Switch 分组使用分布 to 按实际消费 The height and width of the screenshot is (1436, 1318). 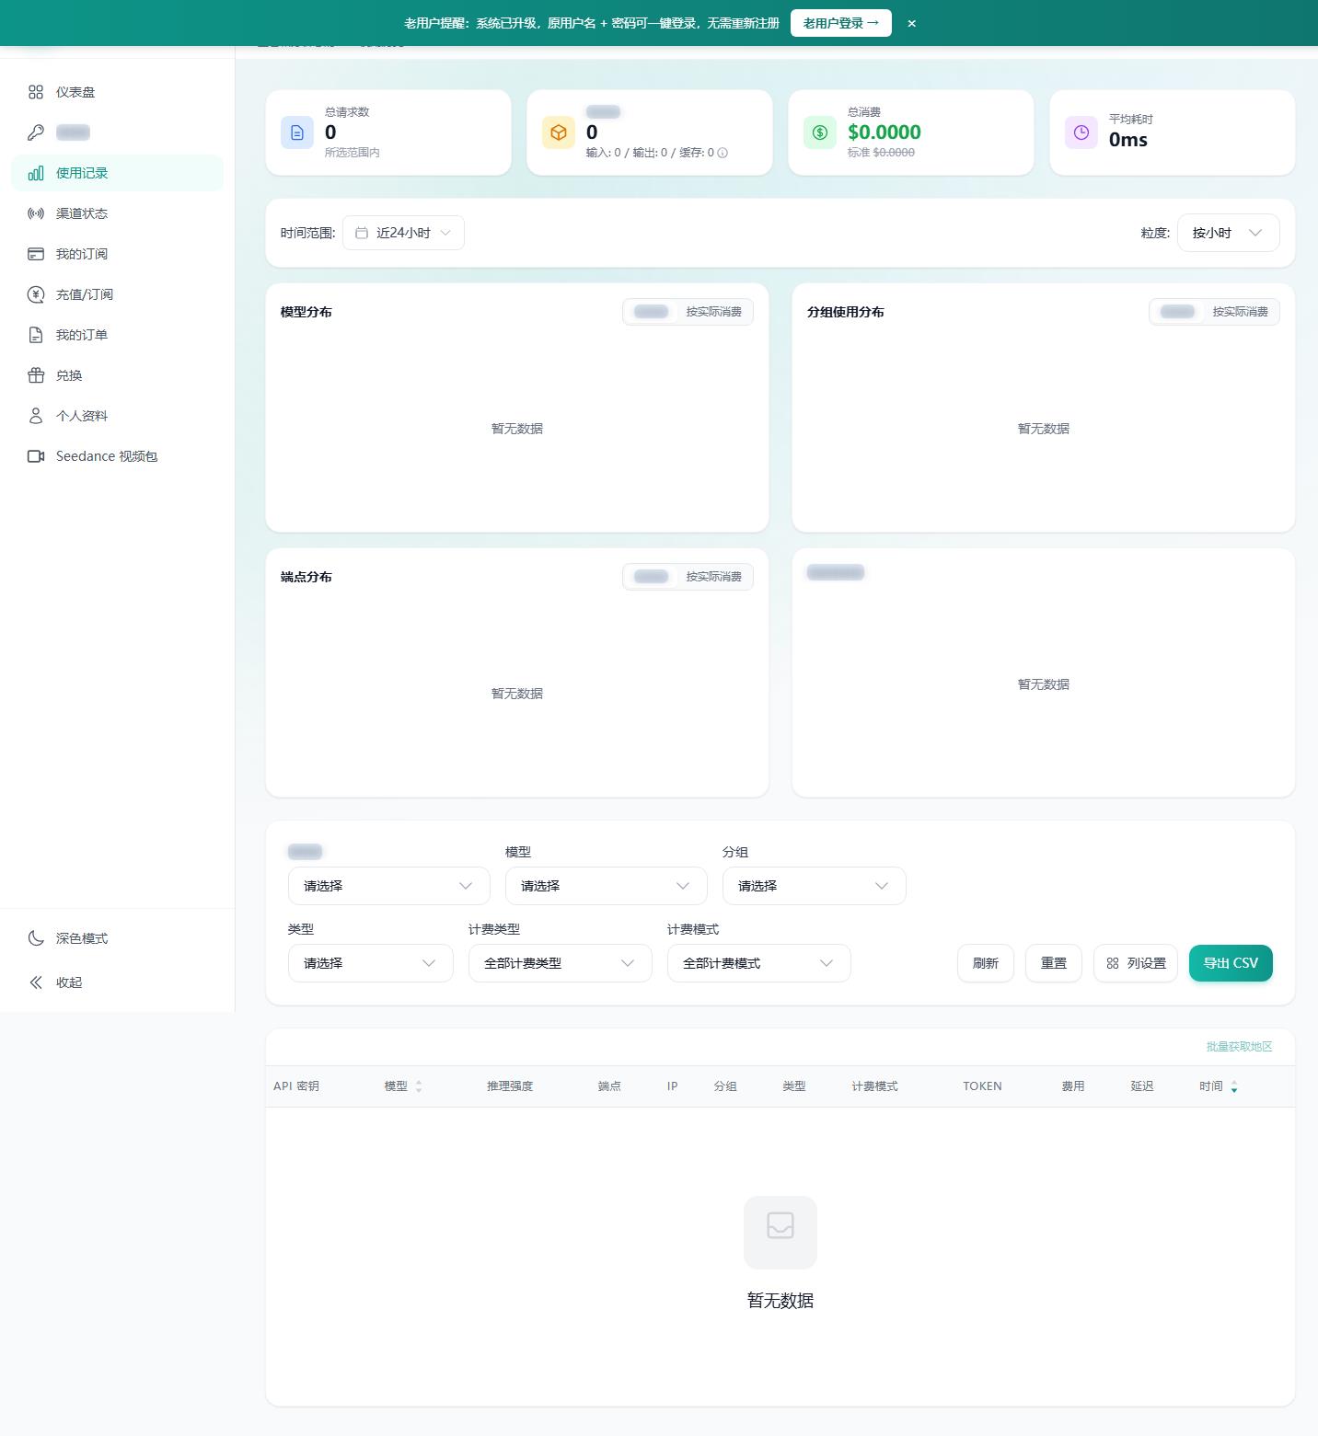pyautogui.click(x=1240, y=312)
